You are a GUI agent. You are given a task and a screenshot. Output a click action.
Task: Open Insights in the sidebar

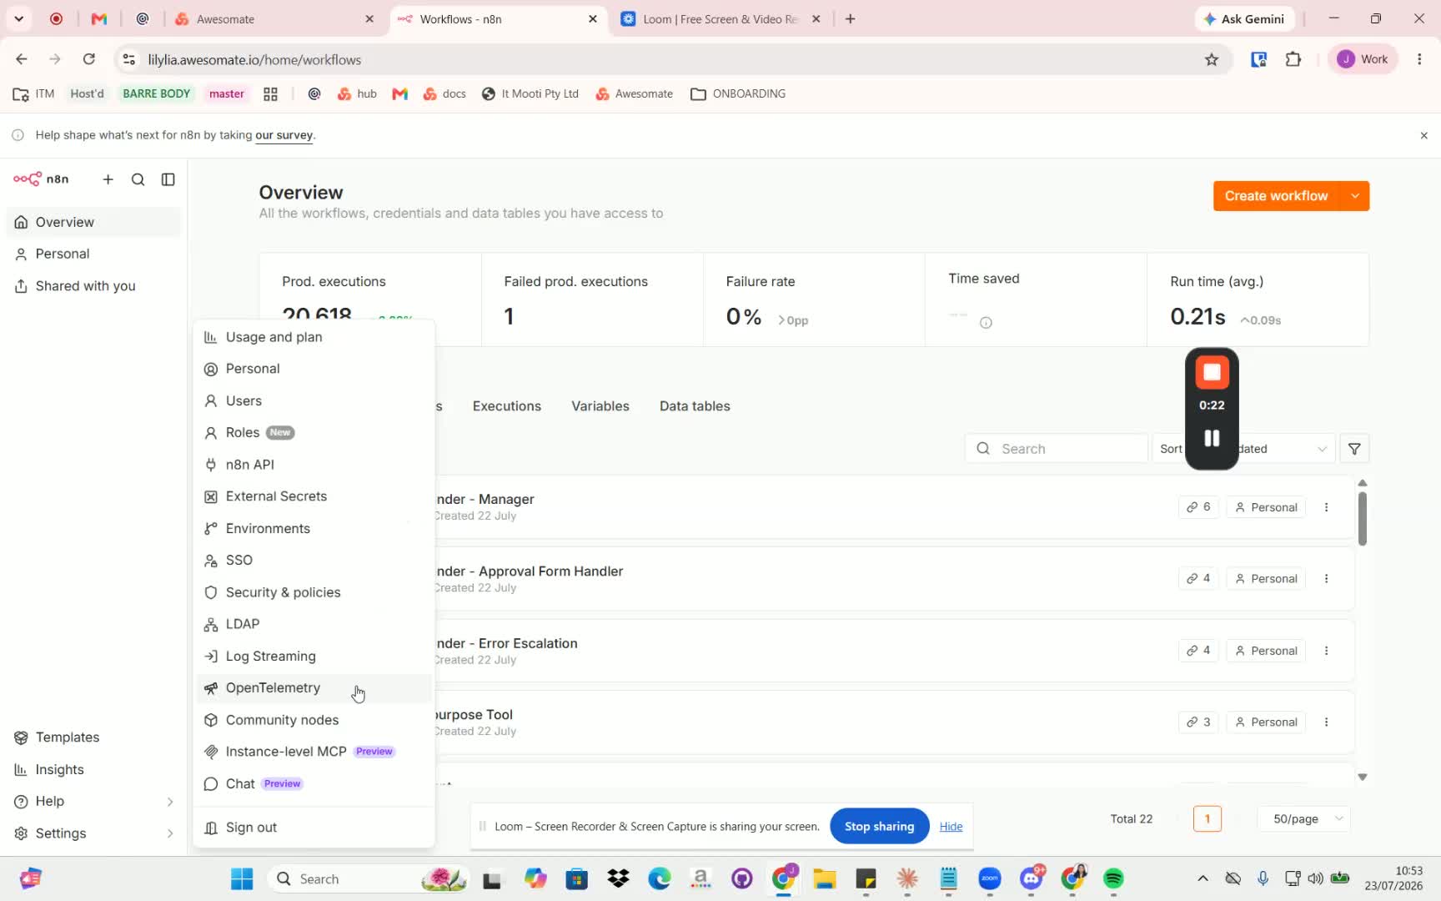click(93, 770)
